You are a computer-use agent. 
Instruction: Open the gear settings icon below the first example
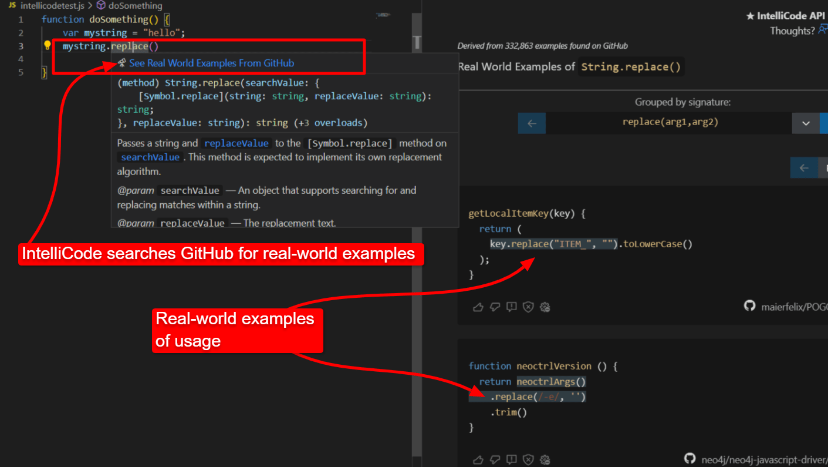pyautogui.click(x=545, y=307)
